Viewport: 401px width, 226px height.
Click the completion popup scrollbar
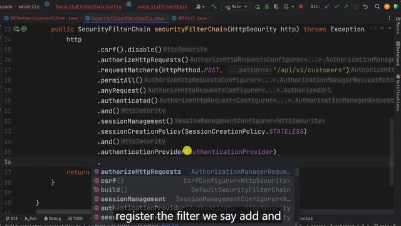[x=297, y=173]
